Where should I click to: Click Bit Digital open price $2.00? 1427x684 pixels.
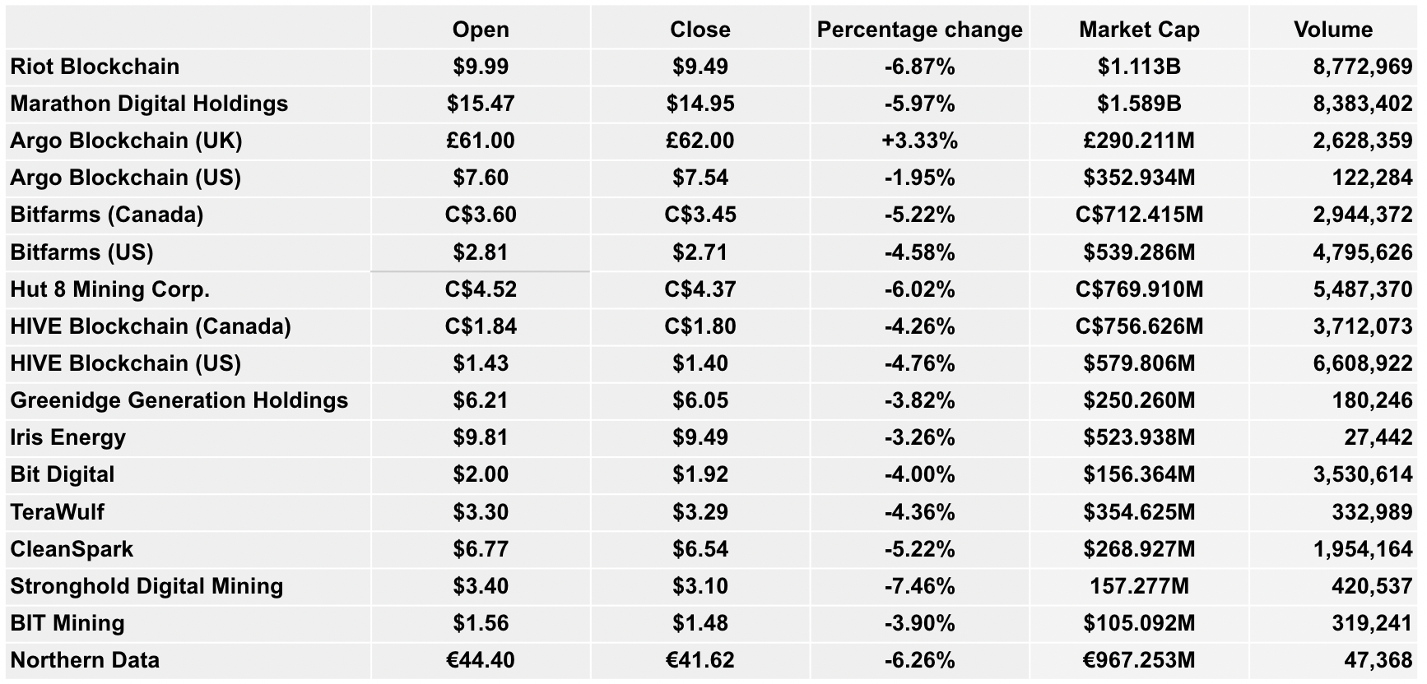[x=481, y=474]
